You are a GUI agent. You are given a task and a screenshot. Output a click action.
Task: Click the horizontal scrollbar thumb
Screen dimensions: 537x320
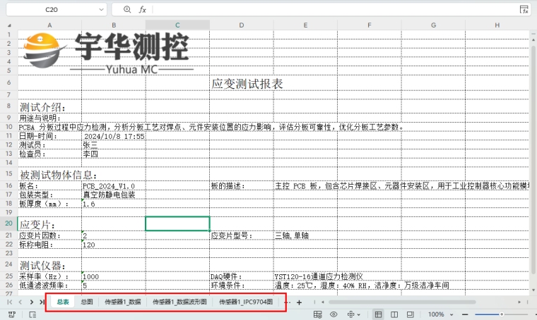[x=402, y=302]
